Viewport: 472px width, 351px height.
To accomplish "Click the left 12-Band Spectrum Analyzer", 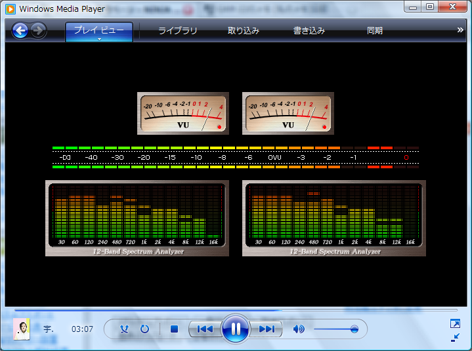I will tap(137, 218).
